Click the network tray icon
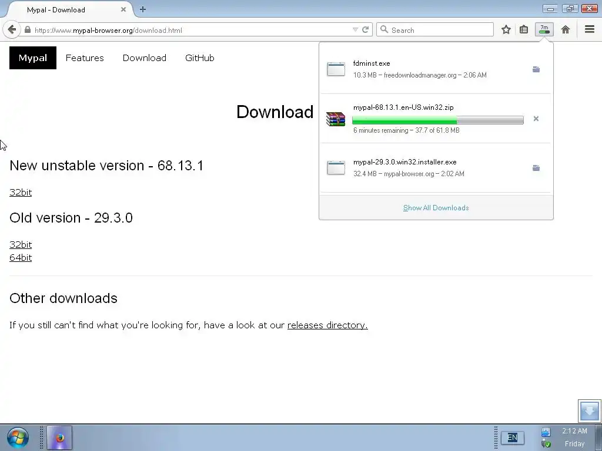Viewport: 602px width, 451px height. [x=546, y=432]
